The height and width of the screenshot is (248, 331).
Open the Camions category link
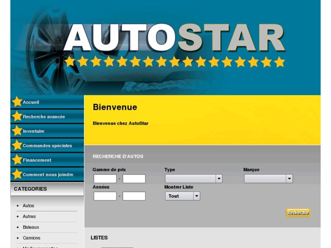click(x=31, y=238)
